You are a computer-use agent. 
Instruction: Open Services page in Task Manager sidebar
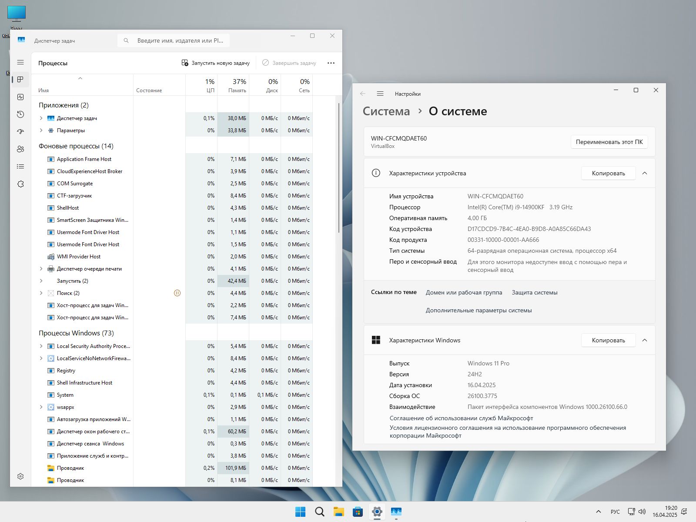click(20, 184)
